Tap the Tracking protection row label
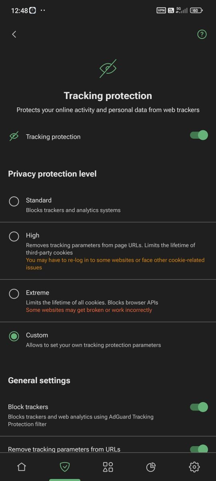216x481 pixels. click(x=53, y=137)
